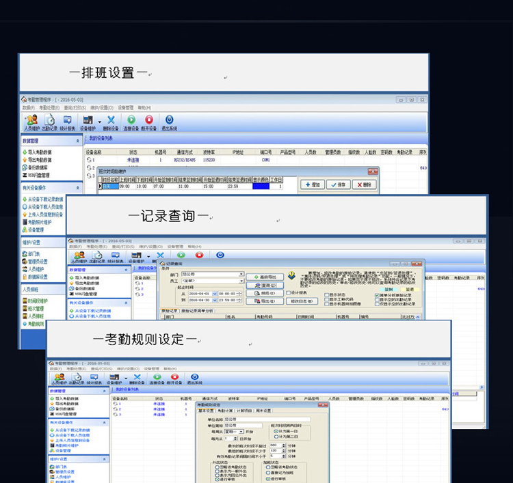Select 直接记为加班 radio button
Viewport: 513px width, 483px height.
268,473
